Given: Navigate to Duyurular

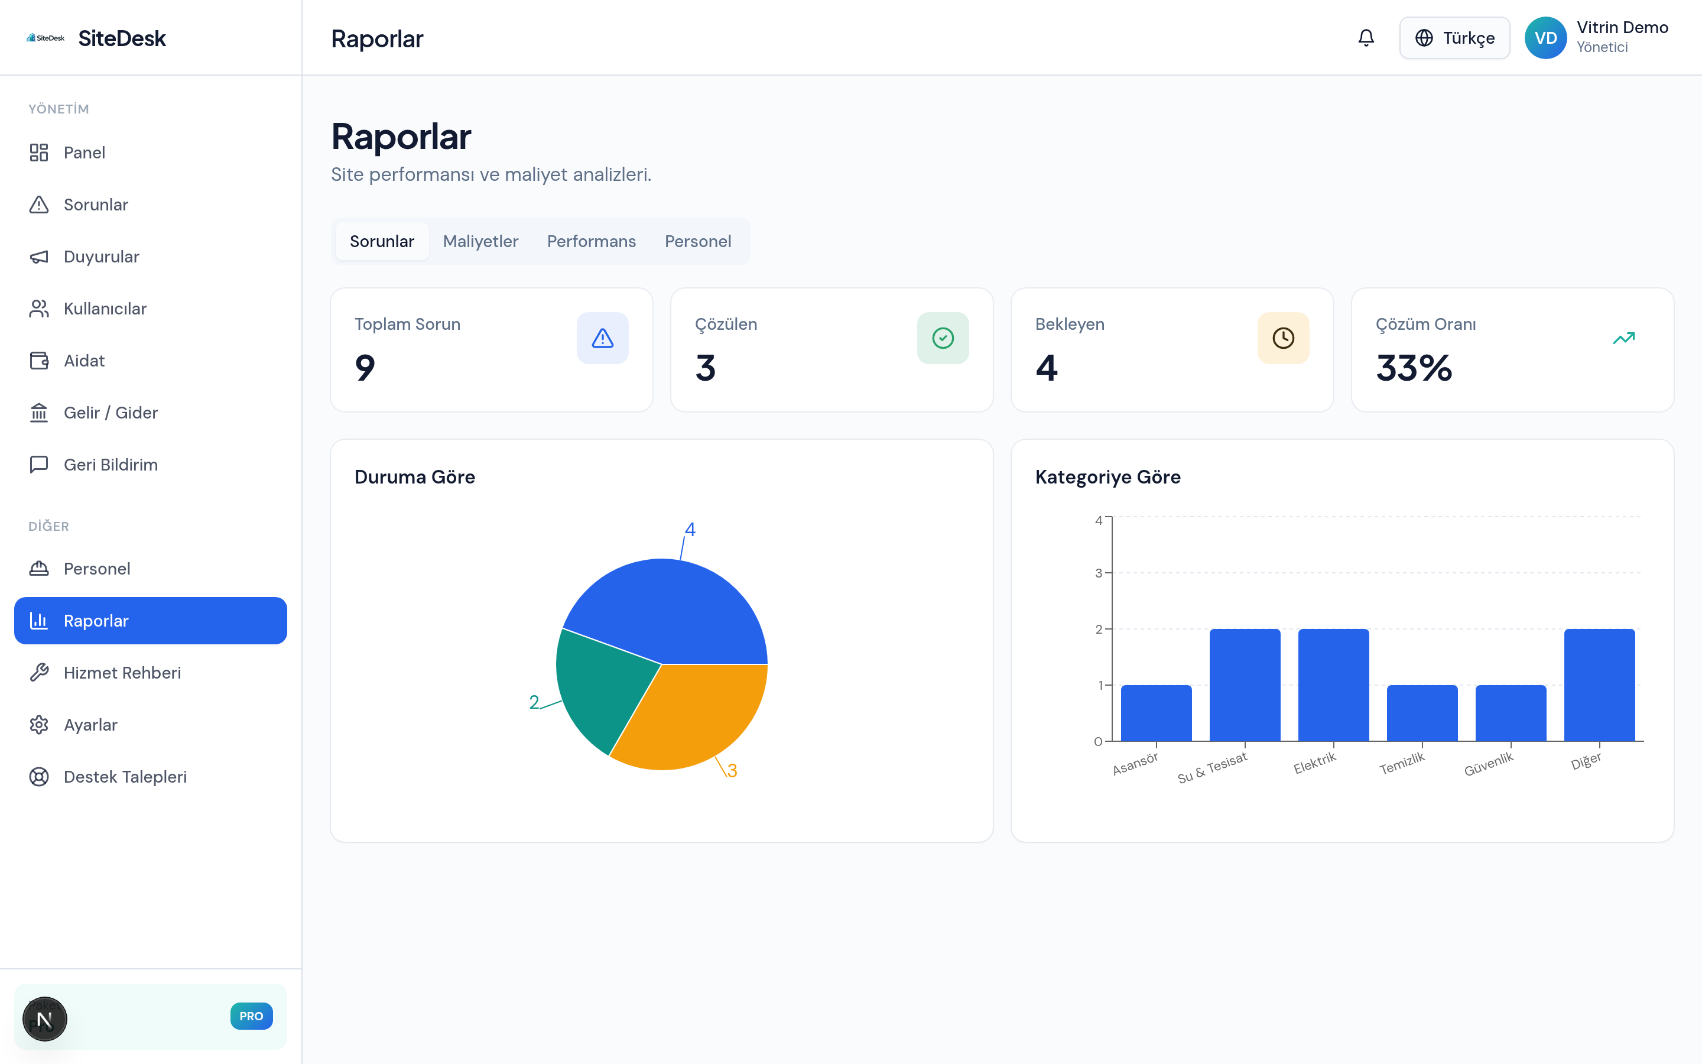Looking at the screenshot, I should 151,257.
